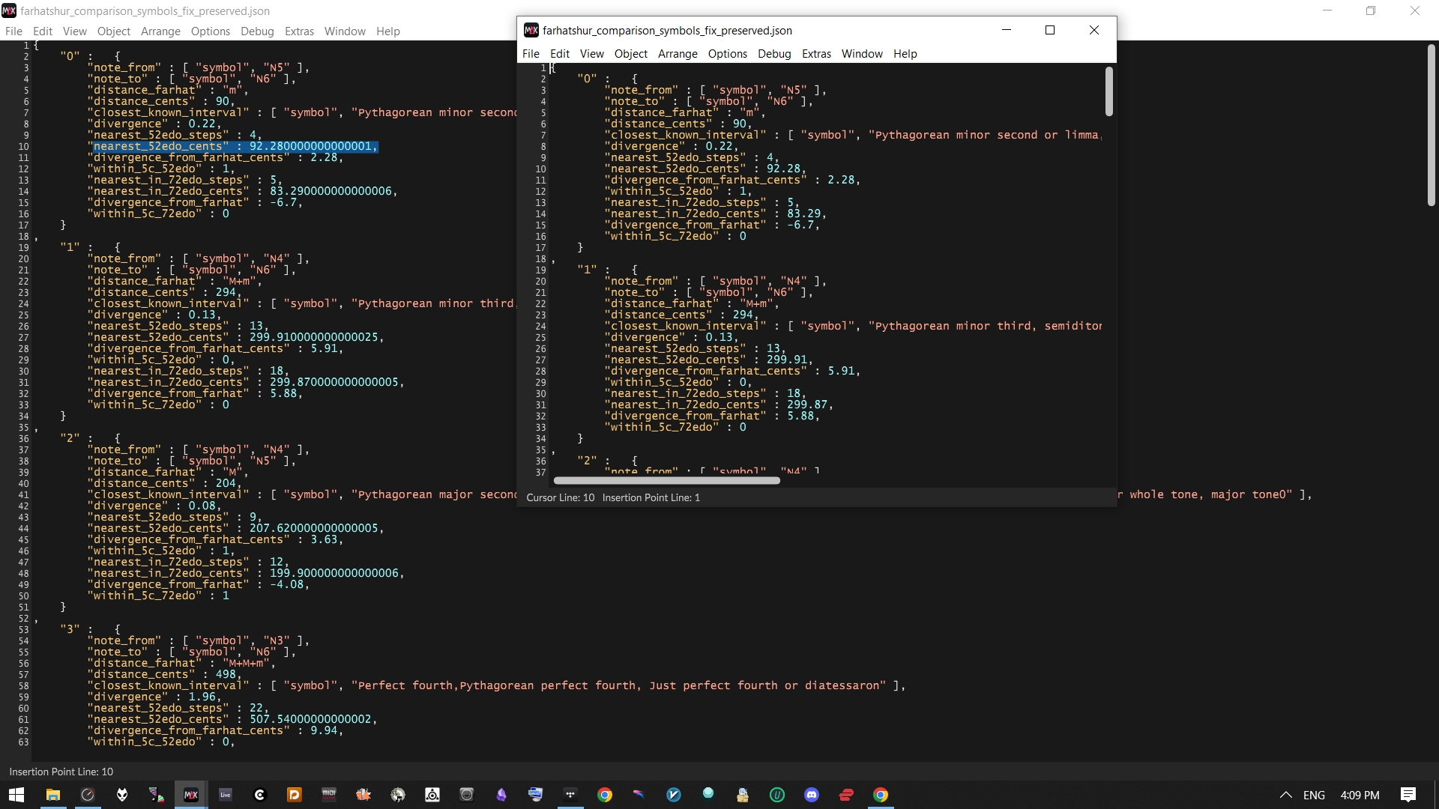Open the File menu in the front window

(x=531, y=54)
